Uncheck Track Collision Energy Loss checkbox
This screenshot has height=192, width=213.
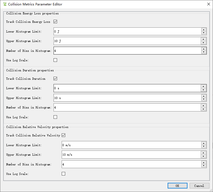[55, 22]
